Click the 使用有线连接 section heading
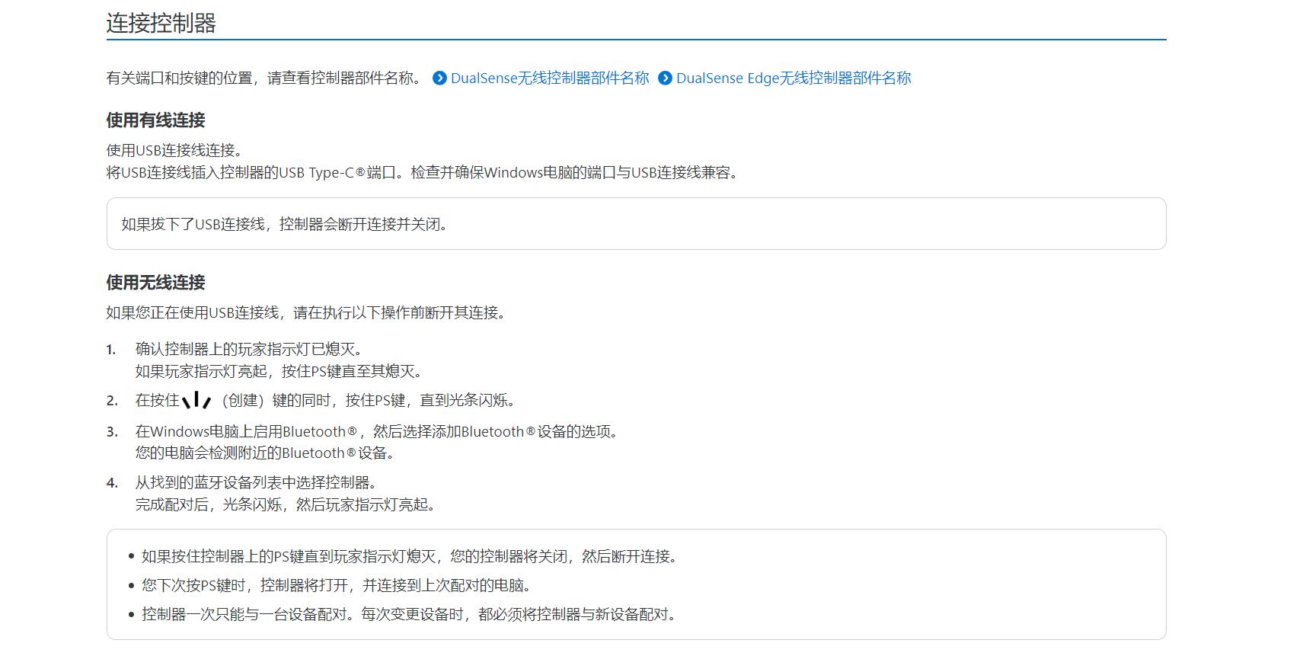The height and width of the screenshot is (656, 1306). [156, 120]
